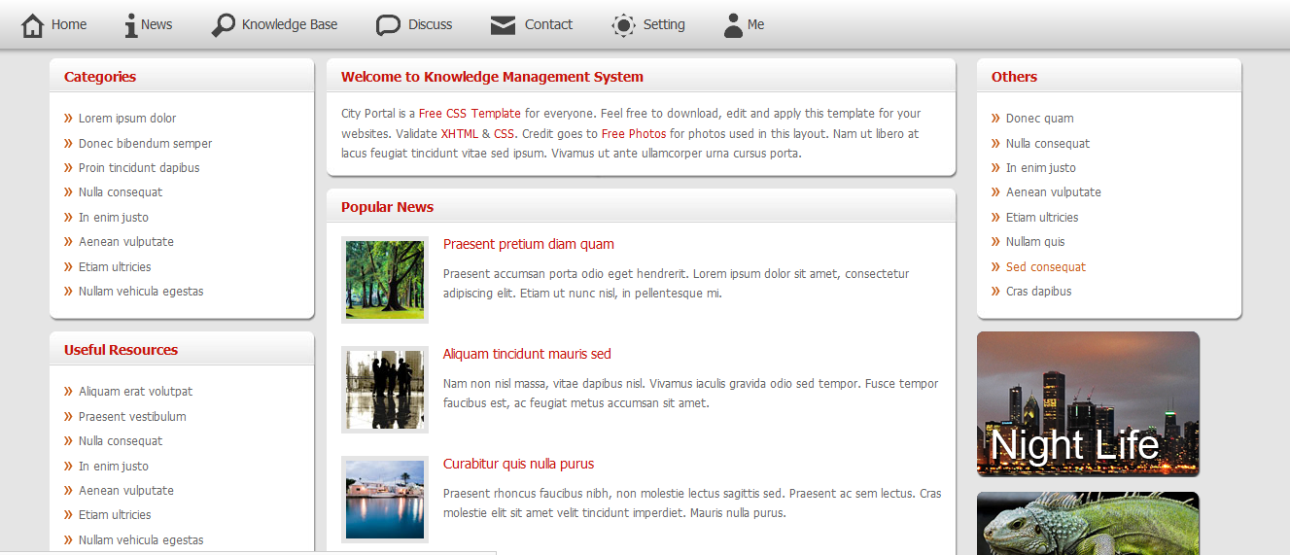Open the CSS validation link
Image resolution: width=1290 pixels, height=555 pixels.
(504, 134)
